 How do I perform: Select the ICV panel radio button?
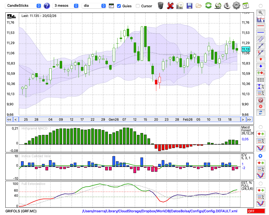pyautogui.click(x=260, y=156)
